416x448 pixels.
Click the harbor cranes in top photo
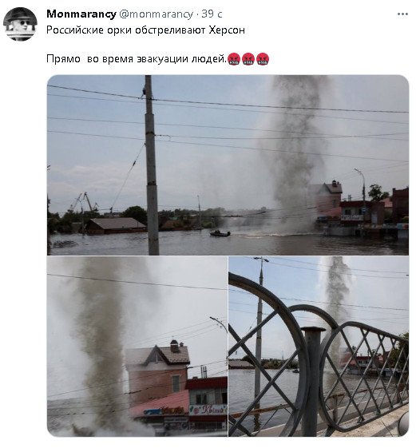click(x=84, y=202)
